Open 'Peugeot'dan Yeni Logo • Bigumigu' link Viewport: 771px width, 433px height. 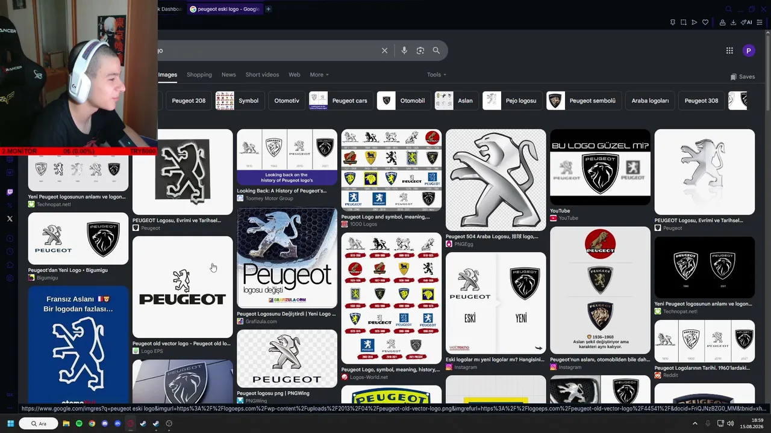(x=67, y=270)
